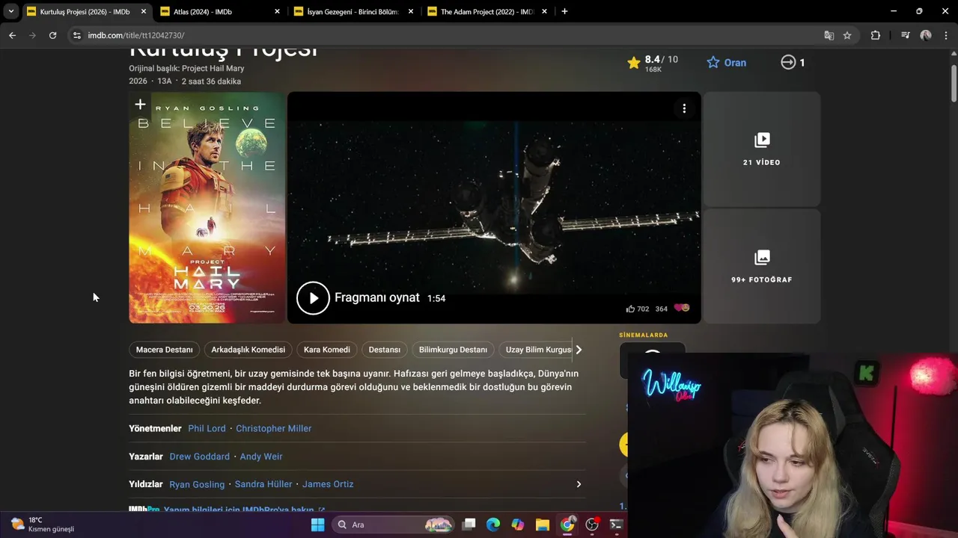Open Chrome three-dot menu

click(946, 35)
